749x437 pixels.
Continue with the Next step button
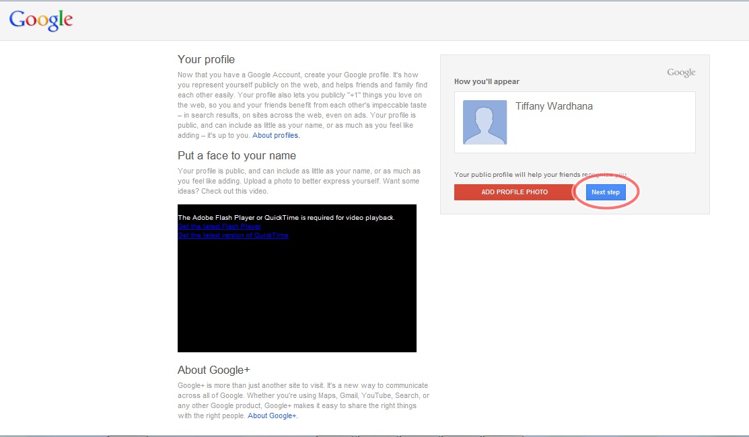(x=606, y=192)
